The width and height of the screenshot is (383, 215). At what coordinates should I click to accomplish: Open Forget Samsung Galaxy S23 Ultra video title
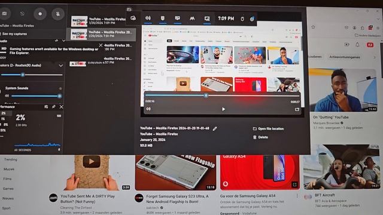pos(177,199)
